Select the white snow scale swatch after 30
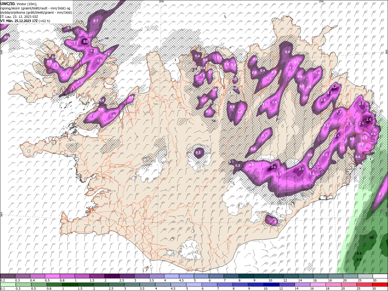 (380, 276)
